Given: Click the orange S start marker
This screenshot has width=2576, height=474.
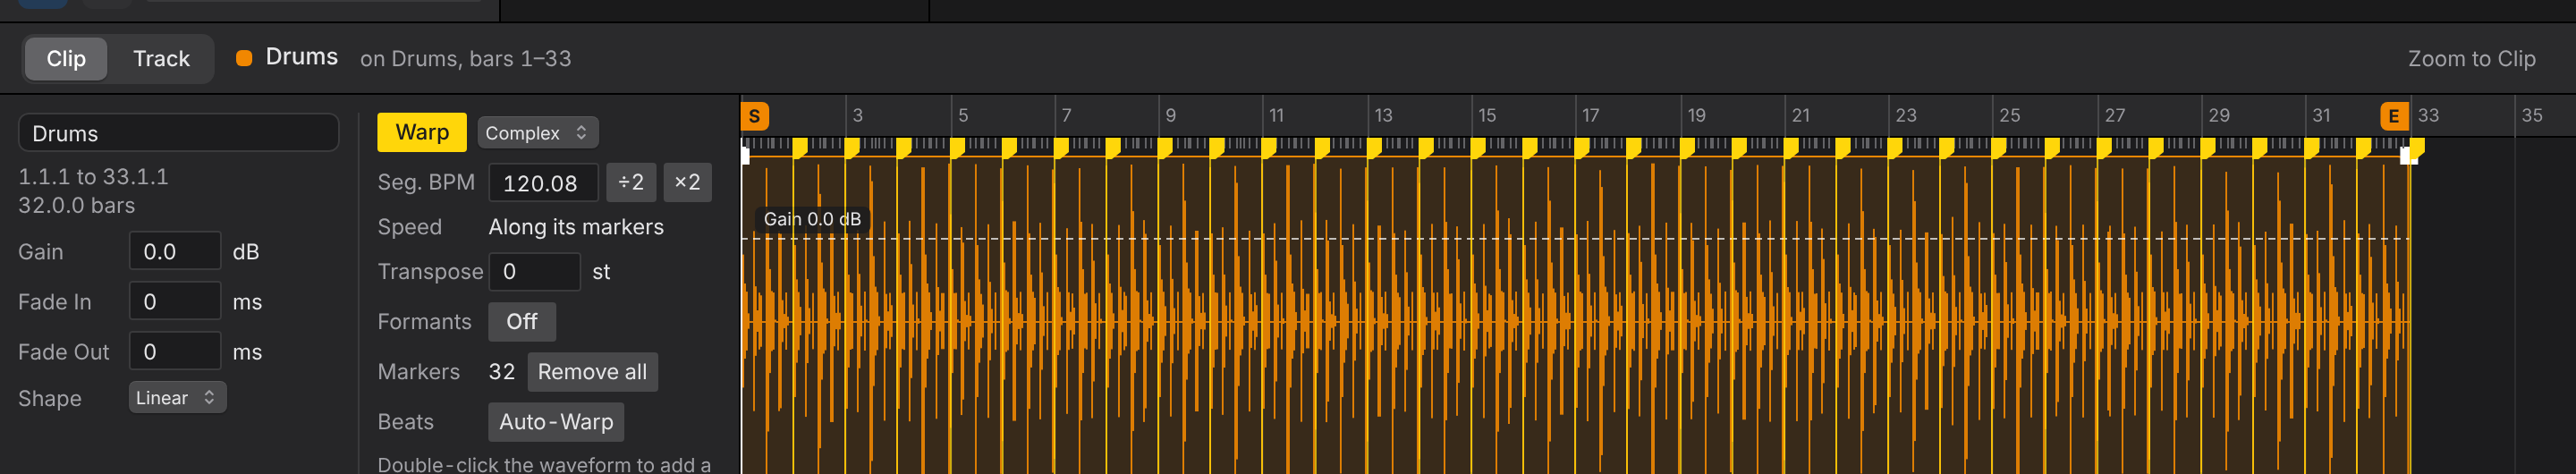Looking at the screenshot, I should click(x=754, y=116).
